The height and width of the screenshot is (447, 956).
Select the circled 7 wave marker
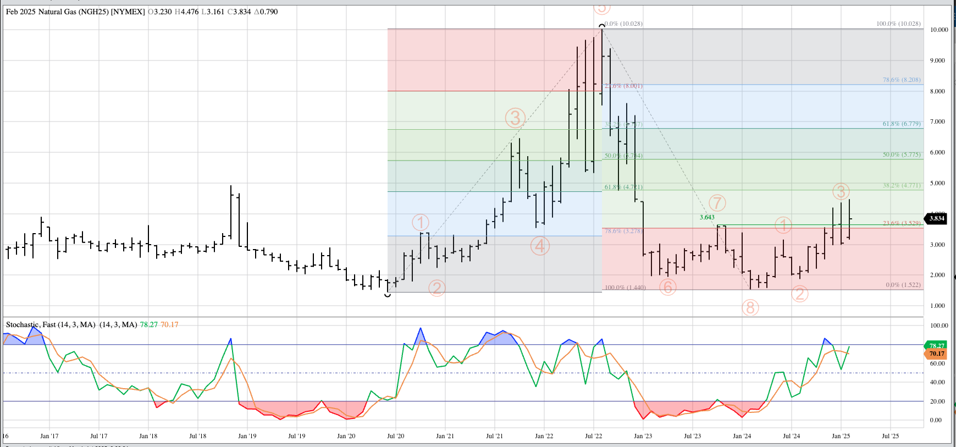tap(717, 203)
